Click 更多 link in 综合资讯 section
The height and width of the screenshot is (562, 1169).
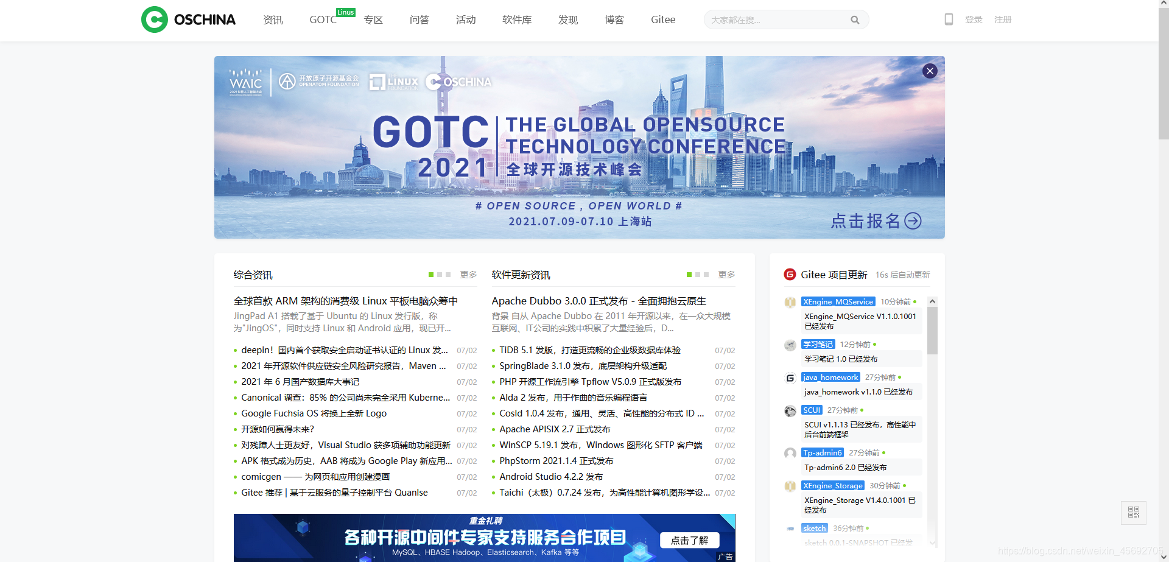[468, 275]
